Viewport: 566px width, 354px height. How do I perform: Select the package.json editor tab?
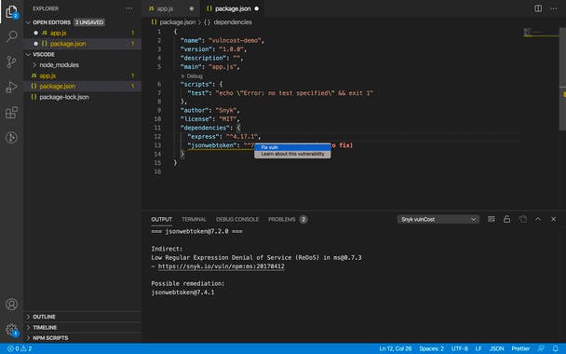(x=232, y=8)
